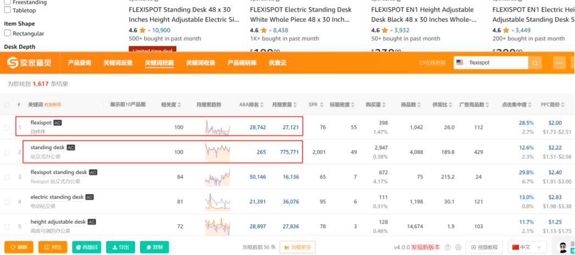
Task: Click AC badge beside flexispot standing desk
Action: 93,172
